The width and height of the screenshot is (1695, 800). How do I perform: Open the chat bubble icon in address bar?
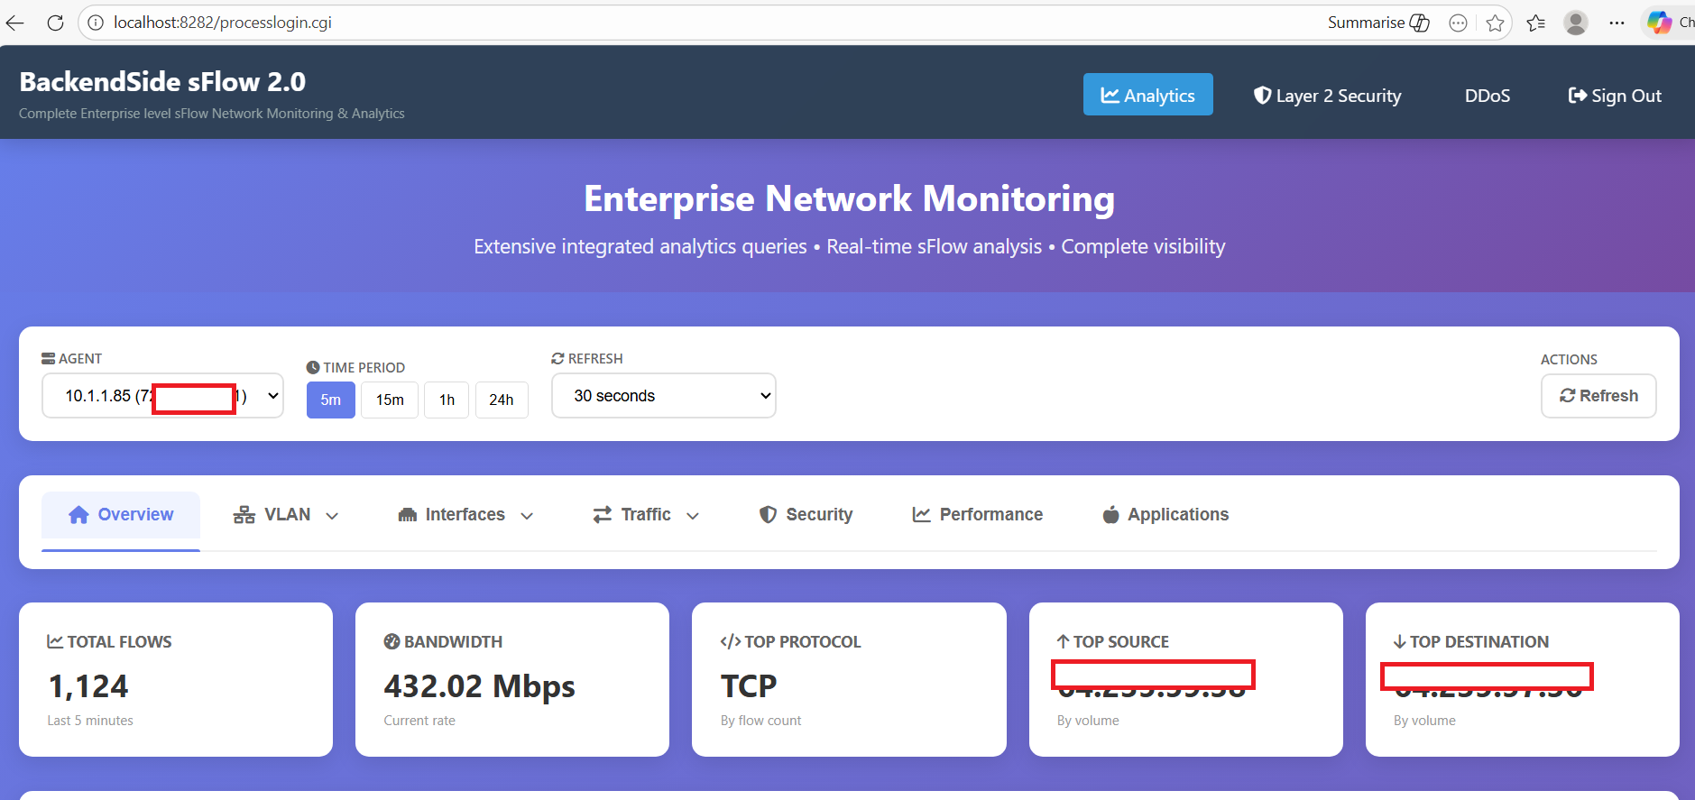click(x=1458, y=23)
